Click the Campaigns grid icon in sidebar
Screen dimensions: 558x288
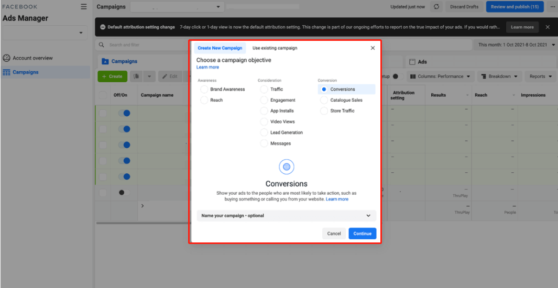[x=6, y=72]
